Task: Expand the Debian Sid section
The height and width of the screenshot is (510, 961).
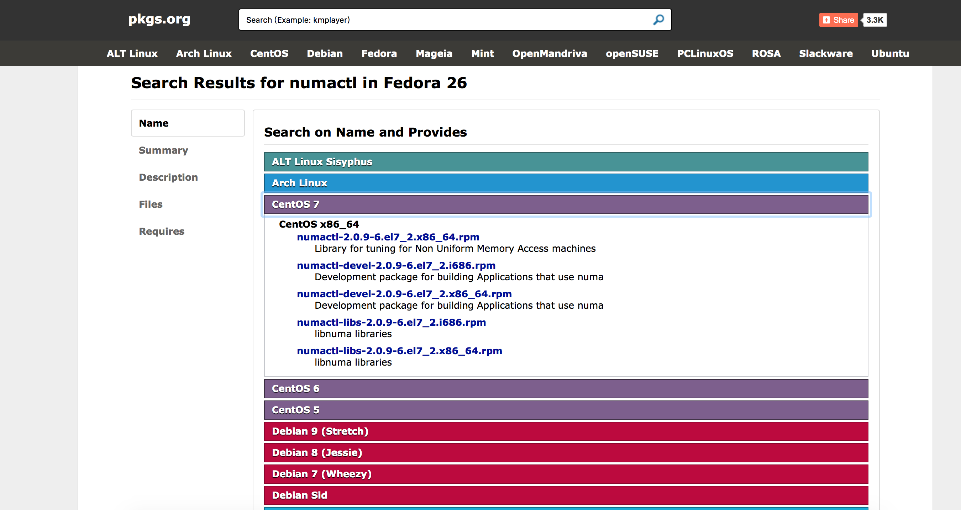Action: (566, 495)
